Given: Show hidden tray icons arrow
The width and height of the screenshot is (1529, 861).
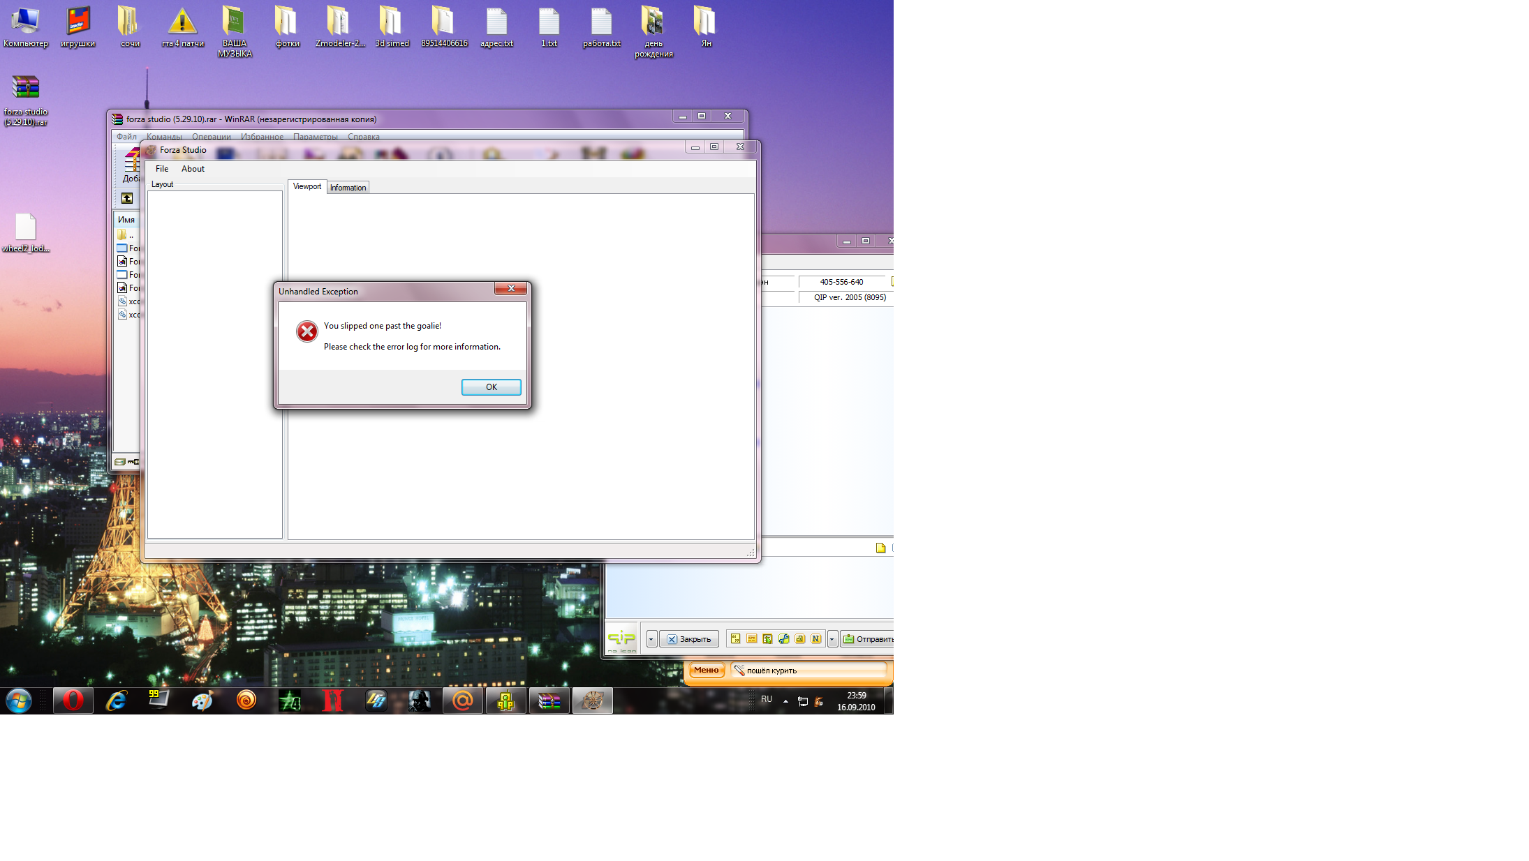Looking at the screenshot, I should pos(785,701).
